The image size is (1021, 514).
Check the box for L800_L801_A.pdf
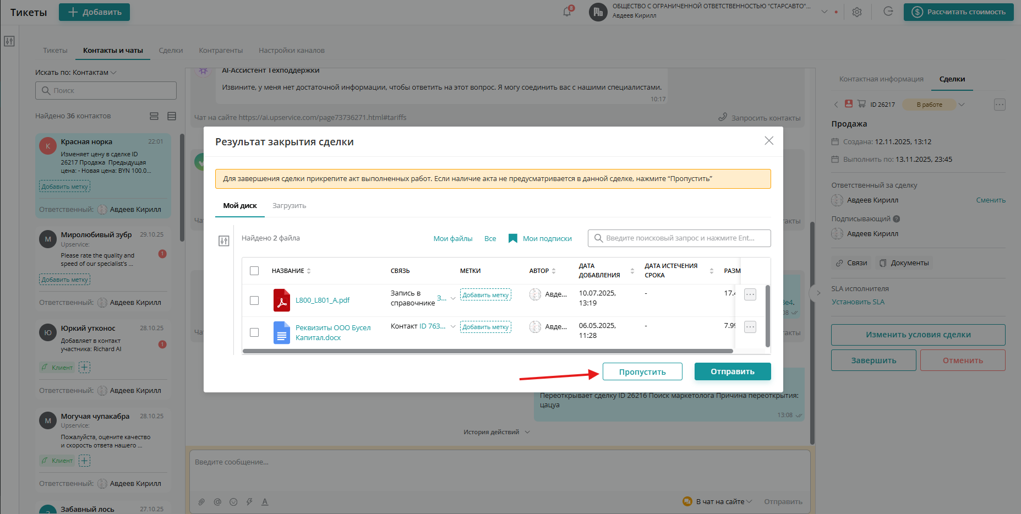point(254,300)
